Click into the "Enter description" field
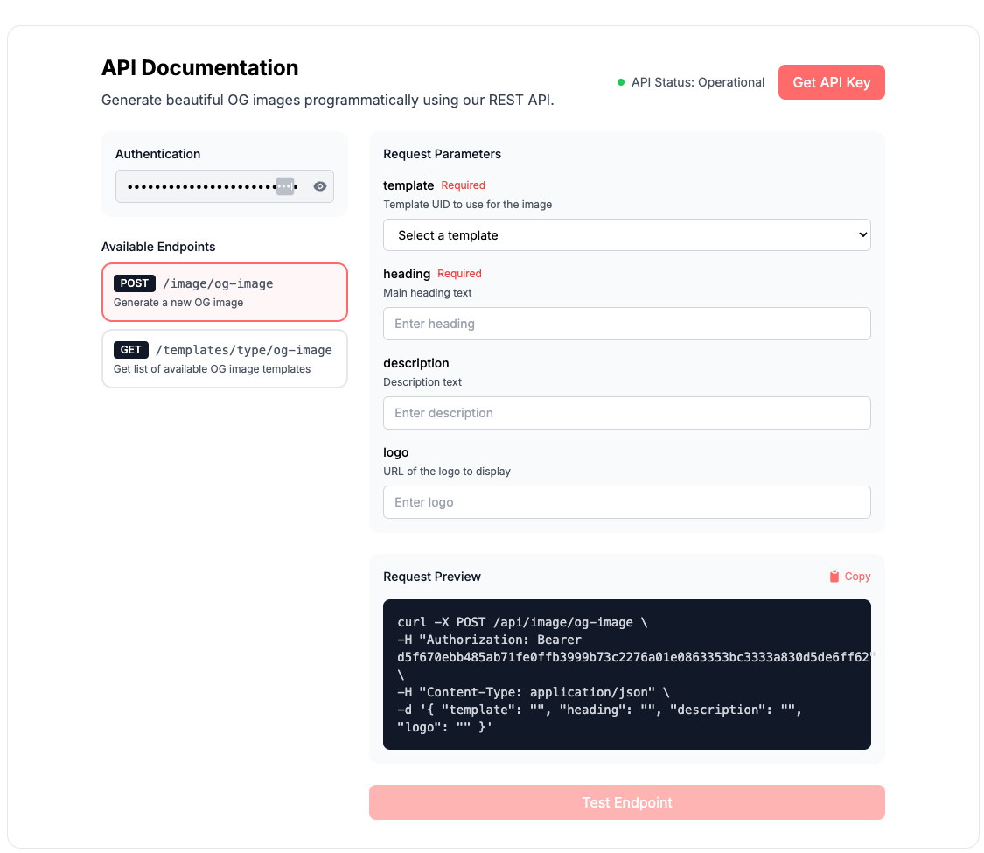Screen dimensions: 984x853 [626, 413]
